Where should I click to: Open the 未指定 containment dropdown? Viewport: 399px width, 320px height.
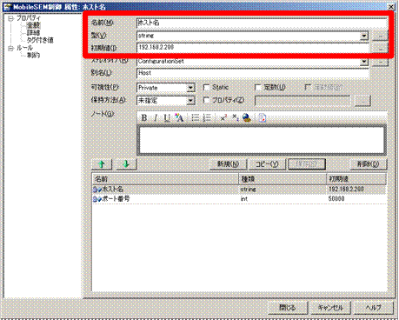pyautogui.click(x=190, y=101)
